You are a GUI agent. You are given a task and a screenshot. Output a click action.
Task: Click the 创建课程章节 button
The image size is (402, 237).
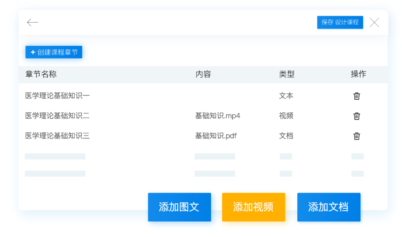[x=54, y=52]
